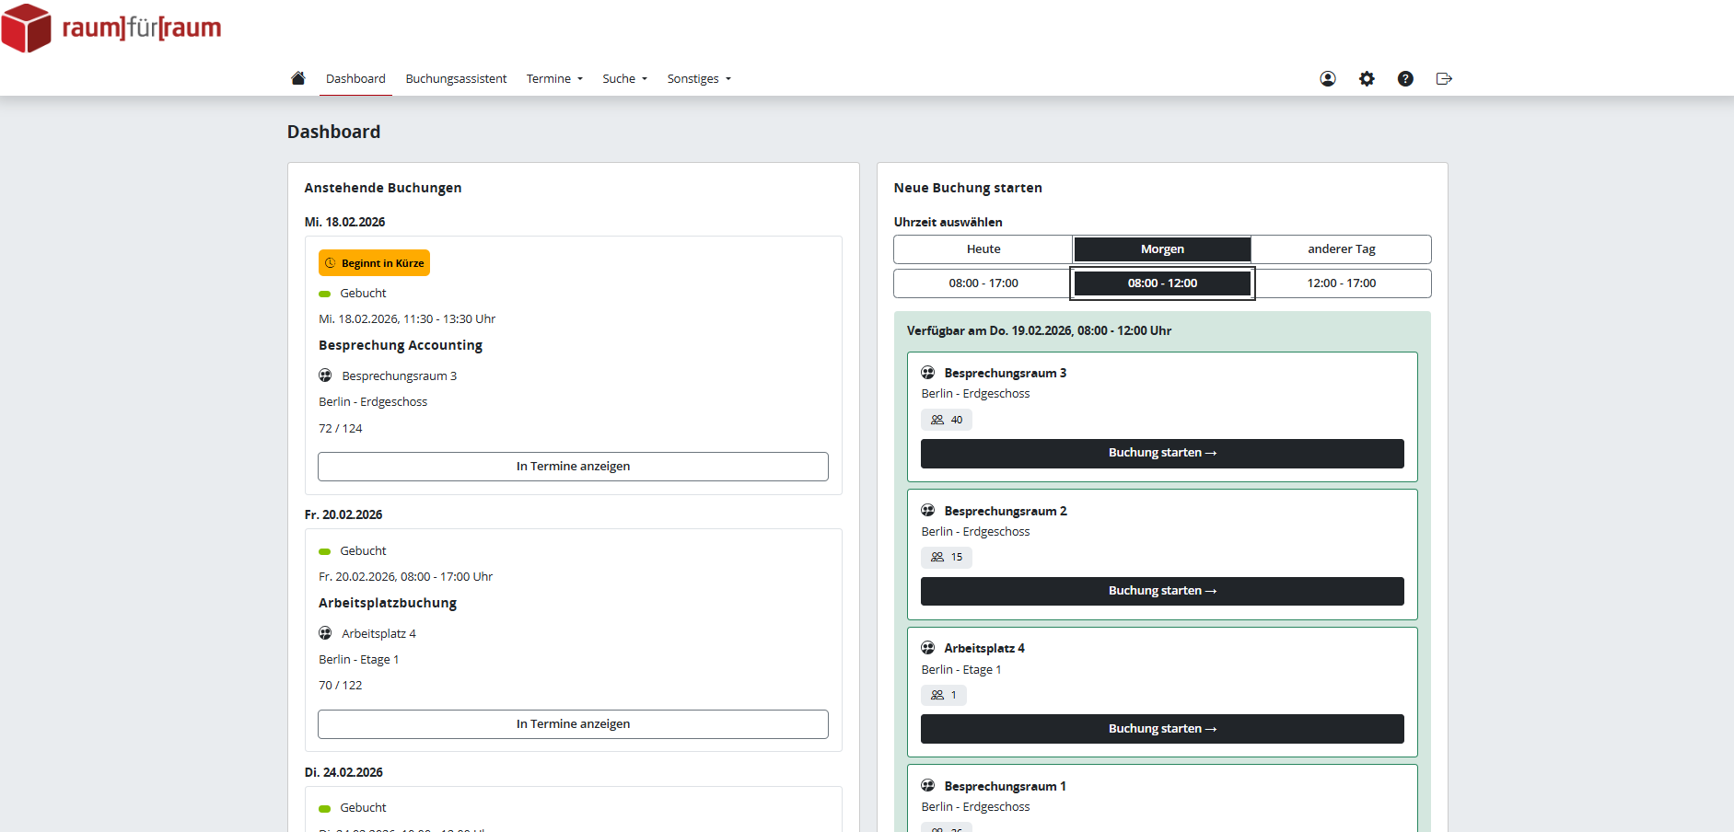Click icon of available Besprechungsraum 1 card

pos(928,786)
